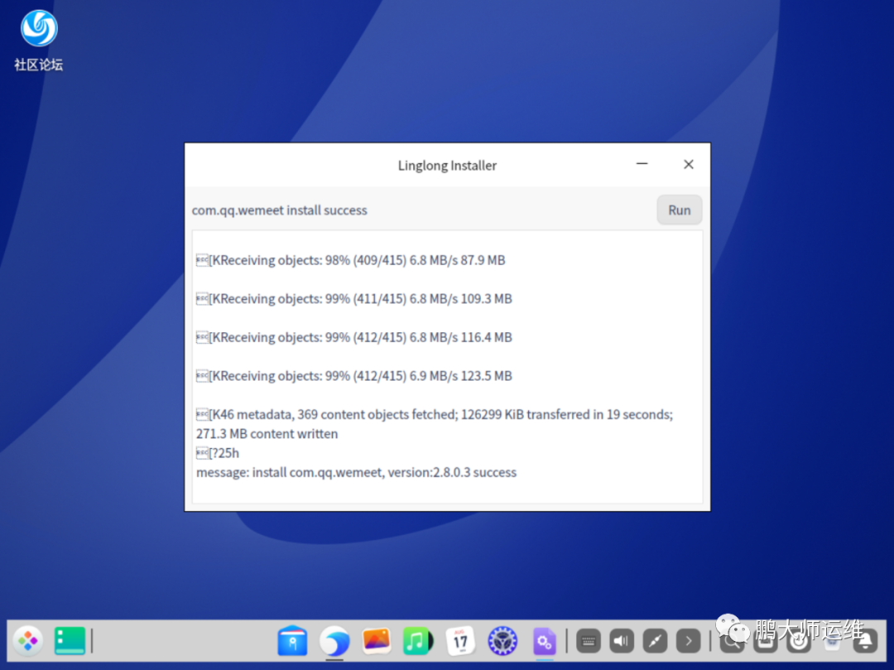
Task: Switch to the purple Linglong Installer dock icon
Action: pyautogui.click(x=544, y=641)
